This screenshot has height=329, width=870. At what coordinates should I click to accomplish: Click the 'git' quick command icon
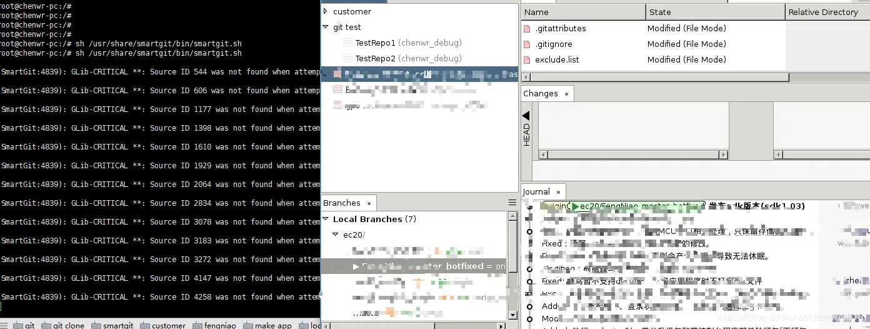pyautogui.click(x=17, y=325)
